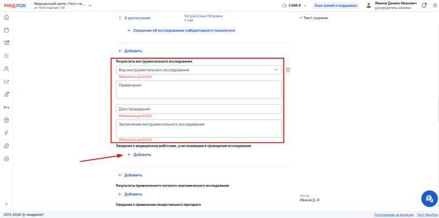439x218 pixels.
Task: Click patient age 3 года
Action: click(189, 20)
